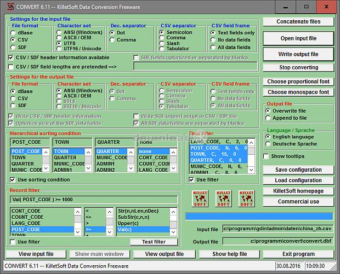Image resolution: width=340 pixels, height=274 pixels.
Task: Select LANG_CODE in record filter field list
Action: (42, 223)
